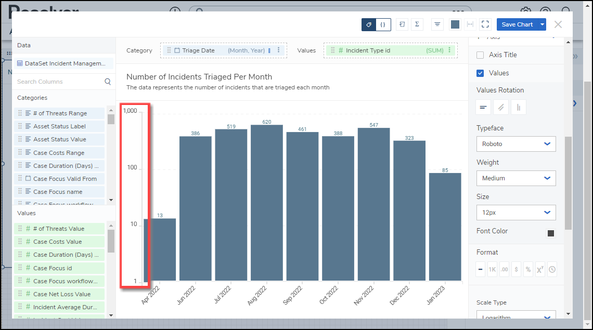This screenshot has width=593, height=330.
Task: Click search icon in column search box
Action: click(108, 82)
